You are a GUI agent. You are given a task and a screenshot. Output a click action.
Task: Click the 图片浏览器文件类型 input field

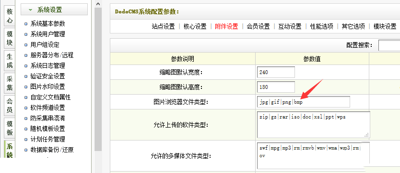pos(304,102)
